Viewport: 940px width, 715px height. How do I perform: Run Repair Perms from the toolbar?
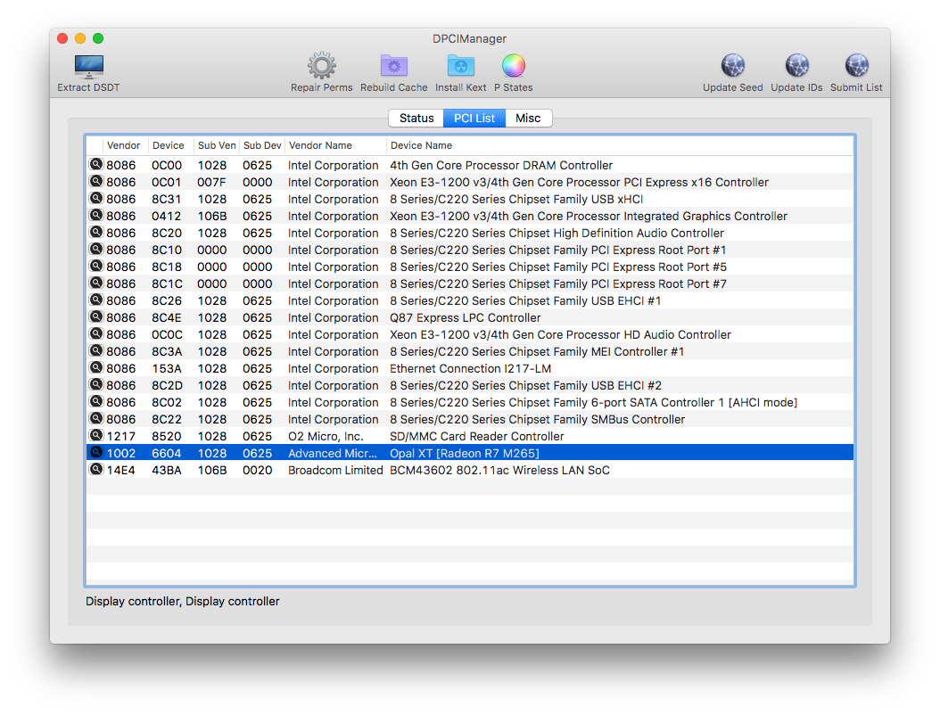click(321, 67)
